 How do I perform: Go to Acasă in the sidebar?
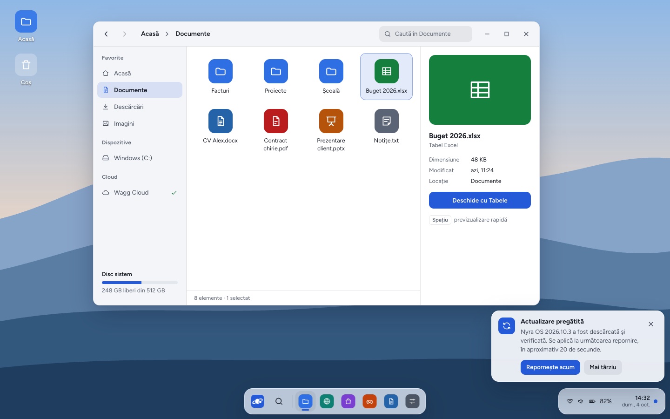pos(140,73)
